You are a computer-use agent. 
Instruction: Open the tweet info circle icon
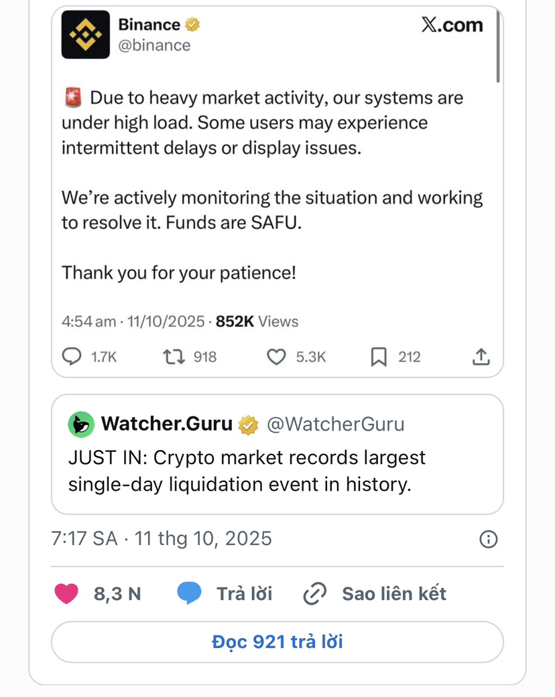(x=489, y=539)
